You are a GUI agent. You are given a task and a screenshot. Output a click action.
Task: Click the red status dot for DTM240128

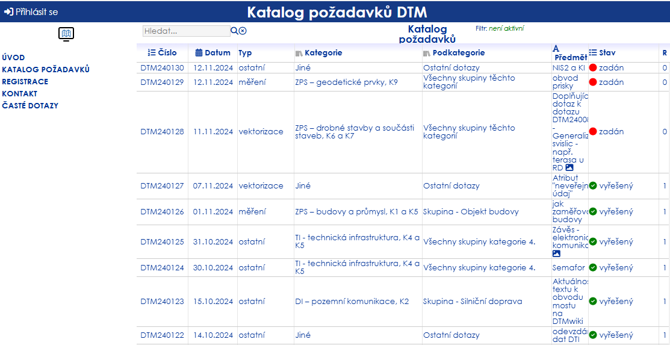click(593, 132)
